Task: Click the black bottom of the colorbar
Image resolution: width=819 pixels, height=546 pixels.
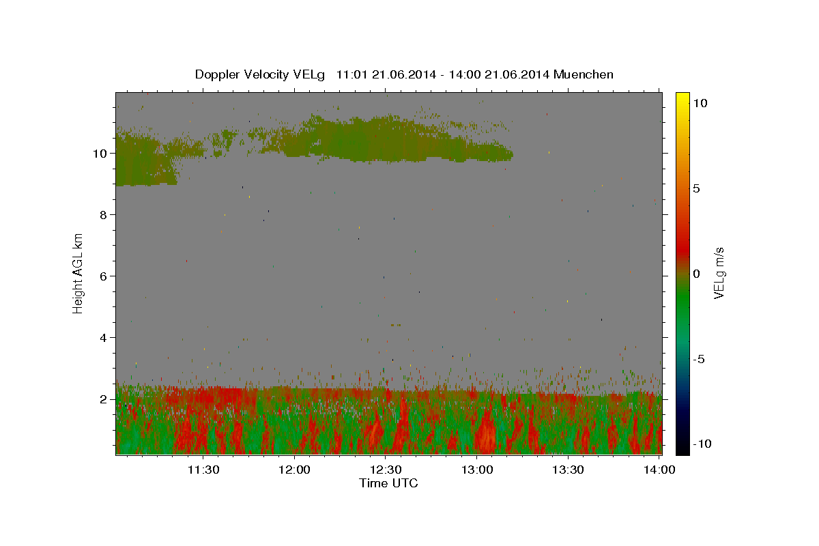Action: pyautogui.click(x=682, y=444)
